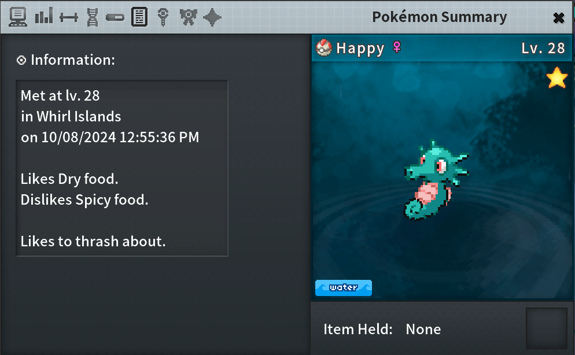Viewport: 575px width, 355px height.
Task: Click the Poké Ball icon beside Happy
Action: coord(324,47)
